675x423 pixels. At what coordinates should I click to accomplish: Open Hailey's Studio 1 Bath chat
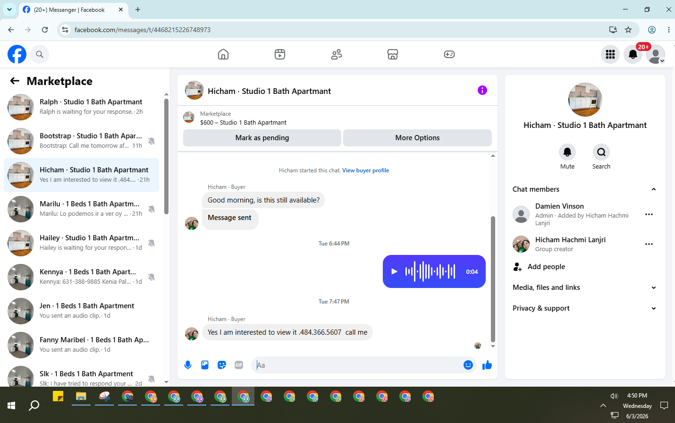[81, 243]
